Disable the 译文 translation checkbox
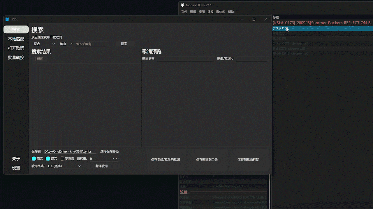This screenshot has width=373, height=209. [x=48, y=159]
